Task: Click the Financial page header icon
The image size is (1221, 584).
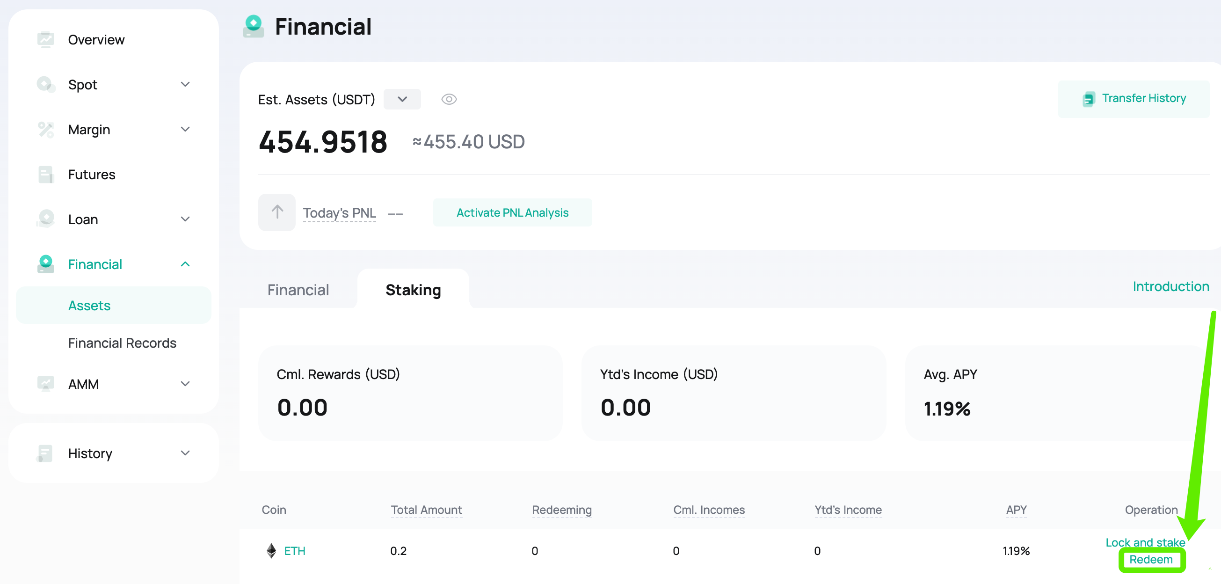Action: point(254,27)
